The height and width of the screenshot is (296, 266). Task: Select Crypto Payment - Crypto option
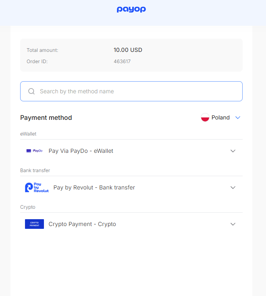point(131,224)
